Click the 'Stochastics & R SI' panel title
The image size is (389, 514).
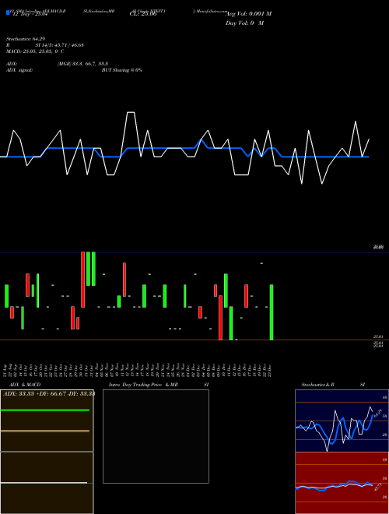(x=333, y=385)
